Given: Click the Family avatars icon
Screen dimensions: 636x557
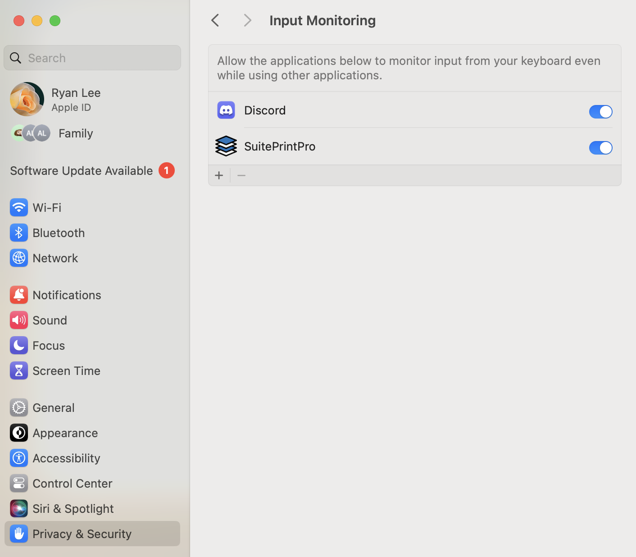Looking at the screenshot, I should tap(31, 133).
